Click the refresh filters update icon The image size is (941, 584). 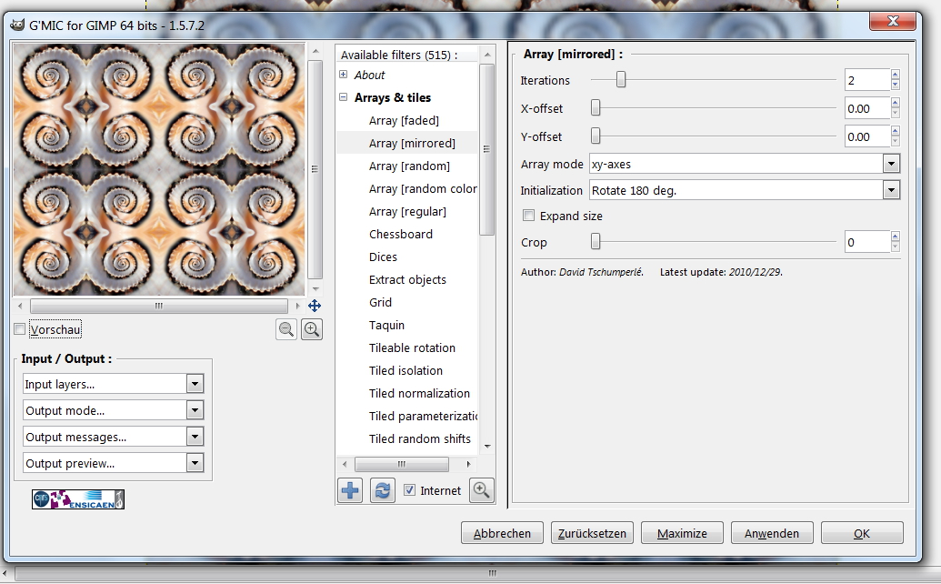point(383,490)
